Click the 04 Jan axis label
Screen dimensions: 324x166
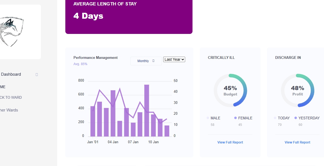pyautogui.click(x=113, y=142)
